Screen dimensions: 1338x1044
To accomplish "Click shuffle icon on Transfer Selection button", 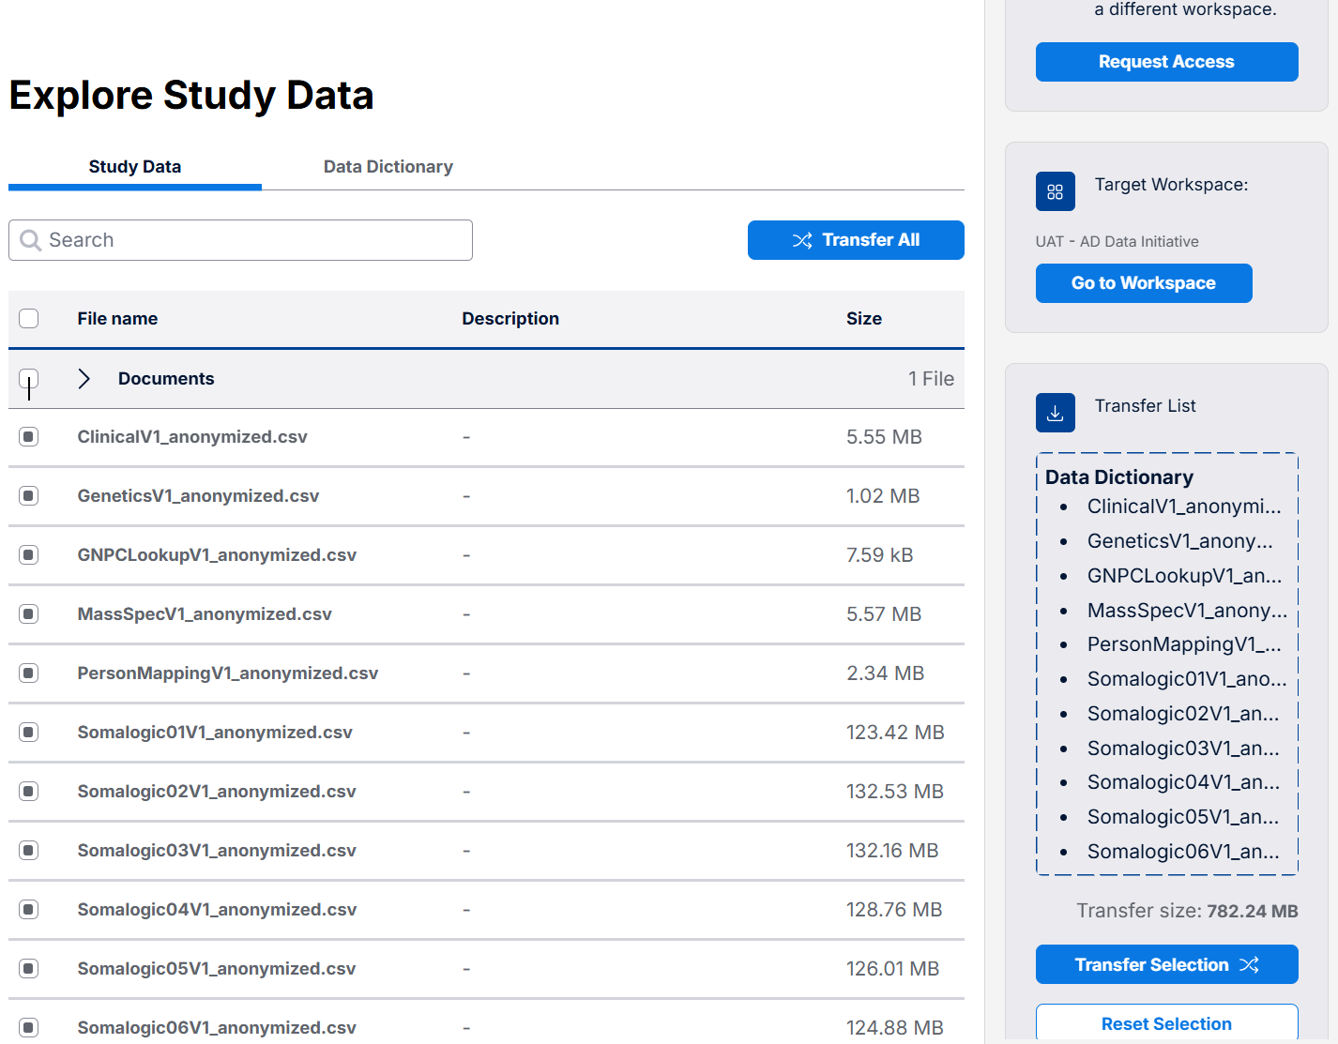I will pos(1249,964).
